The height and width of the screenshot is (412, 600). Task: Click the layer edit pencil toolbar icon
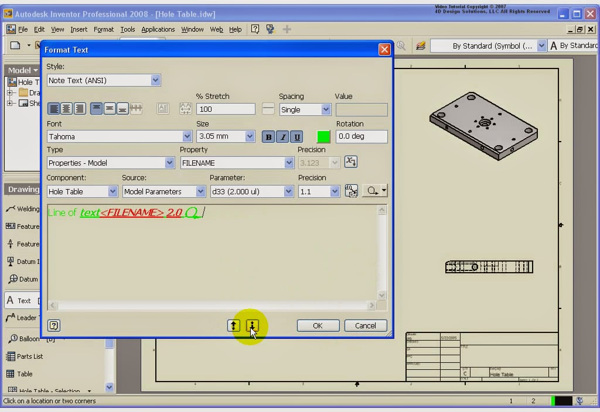pyautogui.click(x=421, y=46)
